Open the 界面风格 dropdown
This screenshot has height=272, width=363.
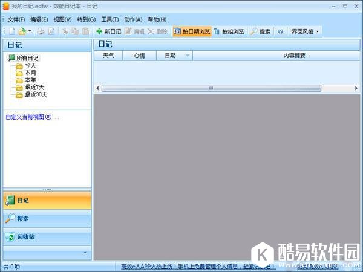click(305, 31)
